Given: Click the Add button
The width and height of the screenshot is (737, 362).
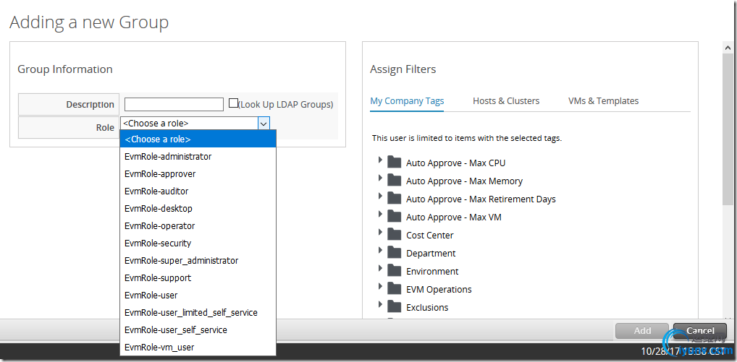Looking at the screenshot, I should click(x=642, y=331).
